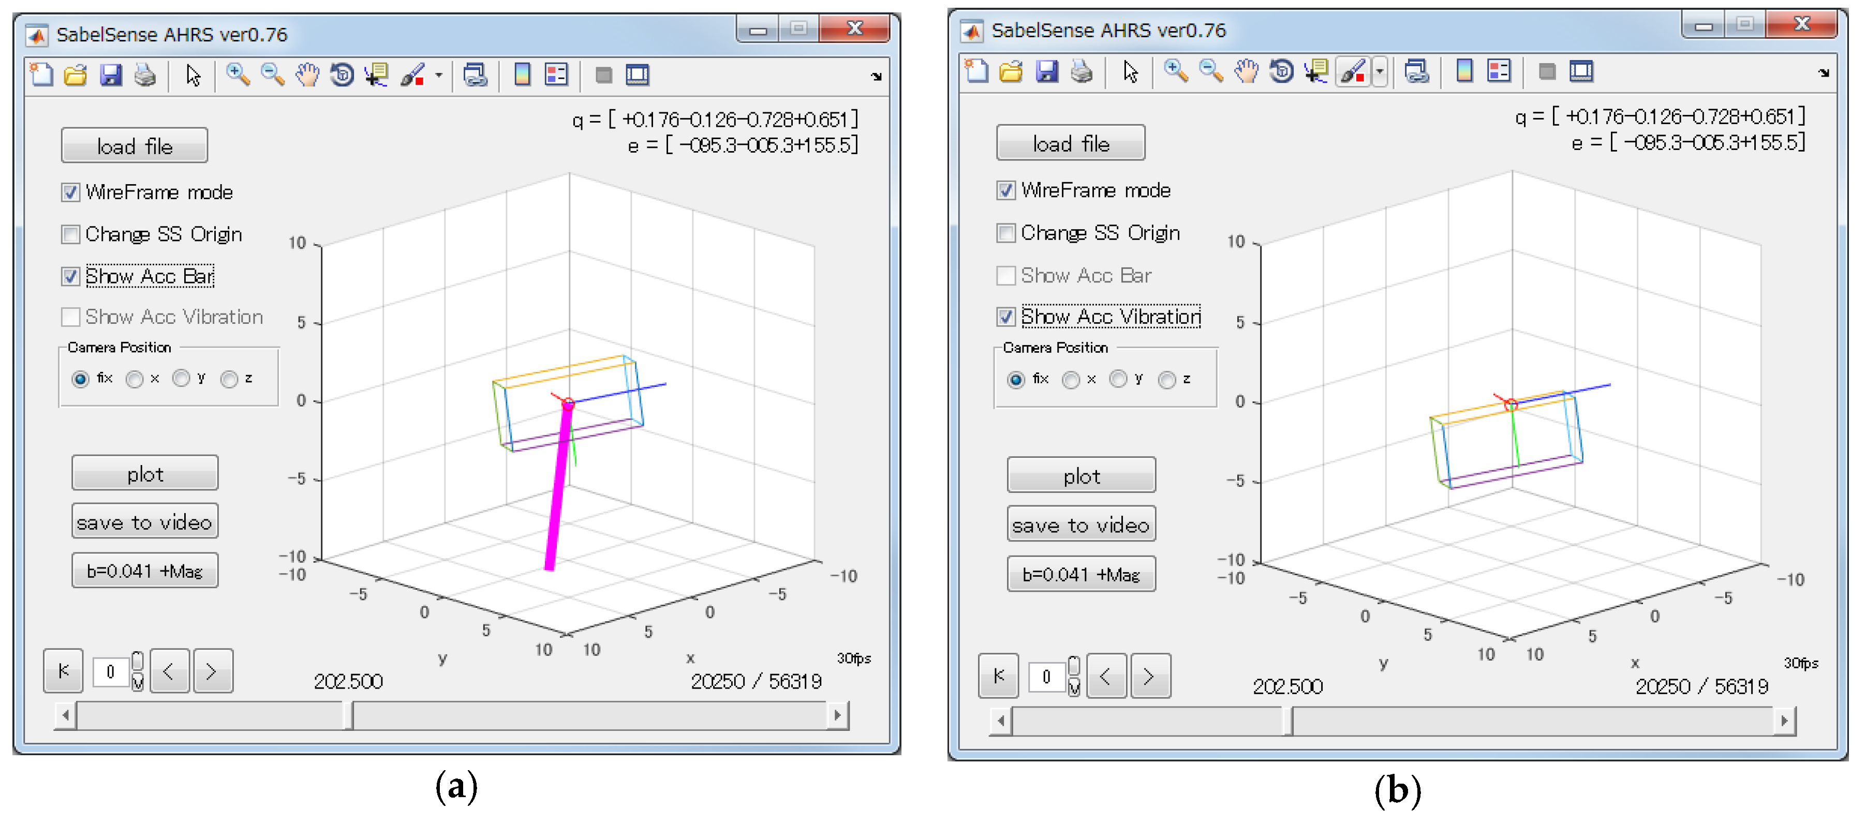The width and height of the screenshot is (1866, 824).
Task: Click Insert Legend icon in left window toolbar
Action: tap(556, 74)
